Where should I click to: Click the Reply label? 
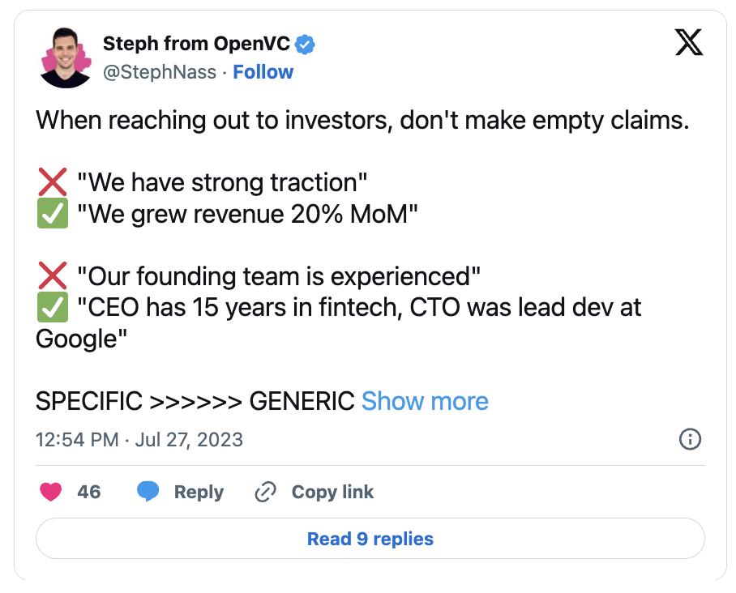click(x=199, y=492)
